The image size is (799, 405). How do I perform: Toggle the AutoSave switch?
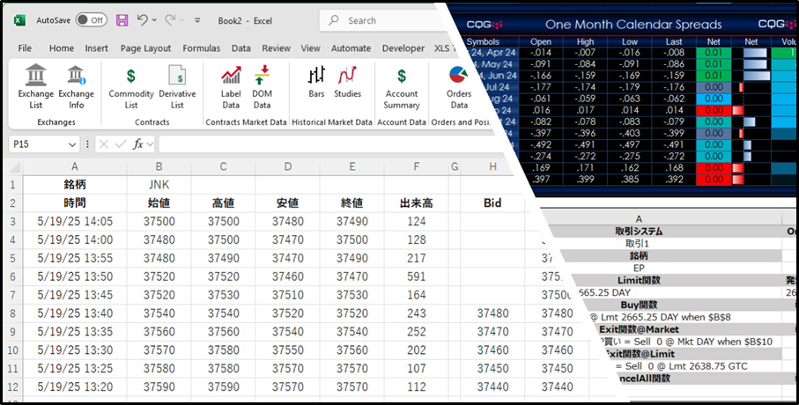click(92, 20)
